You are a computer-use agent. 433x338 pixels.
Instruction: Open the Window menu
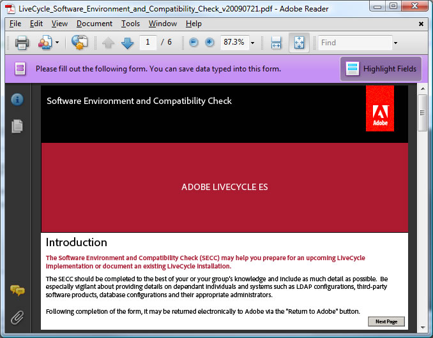click(163, 24)
